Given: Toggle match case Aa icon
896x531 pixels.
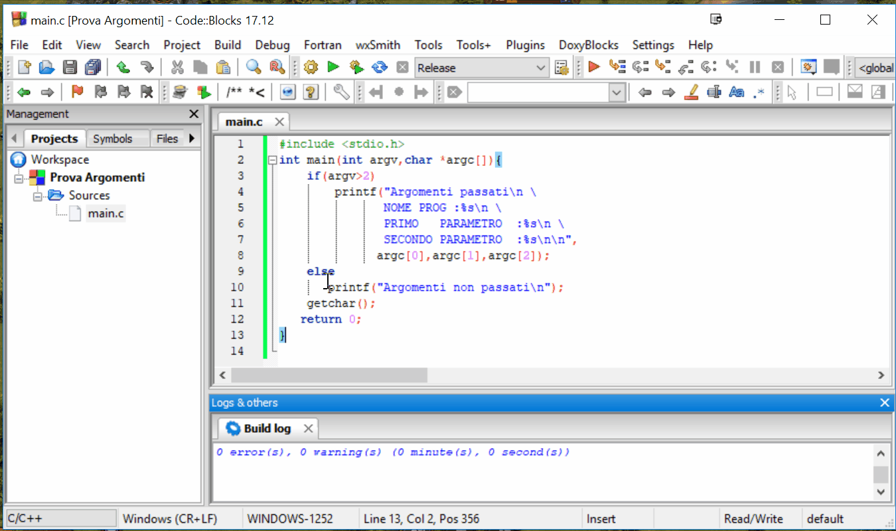Looking at the screenshot, I should coord(737,92).
